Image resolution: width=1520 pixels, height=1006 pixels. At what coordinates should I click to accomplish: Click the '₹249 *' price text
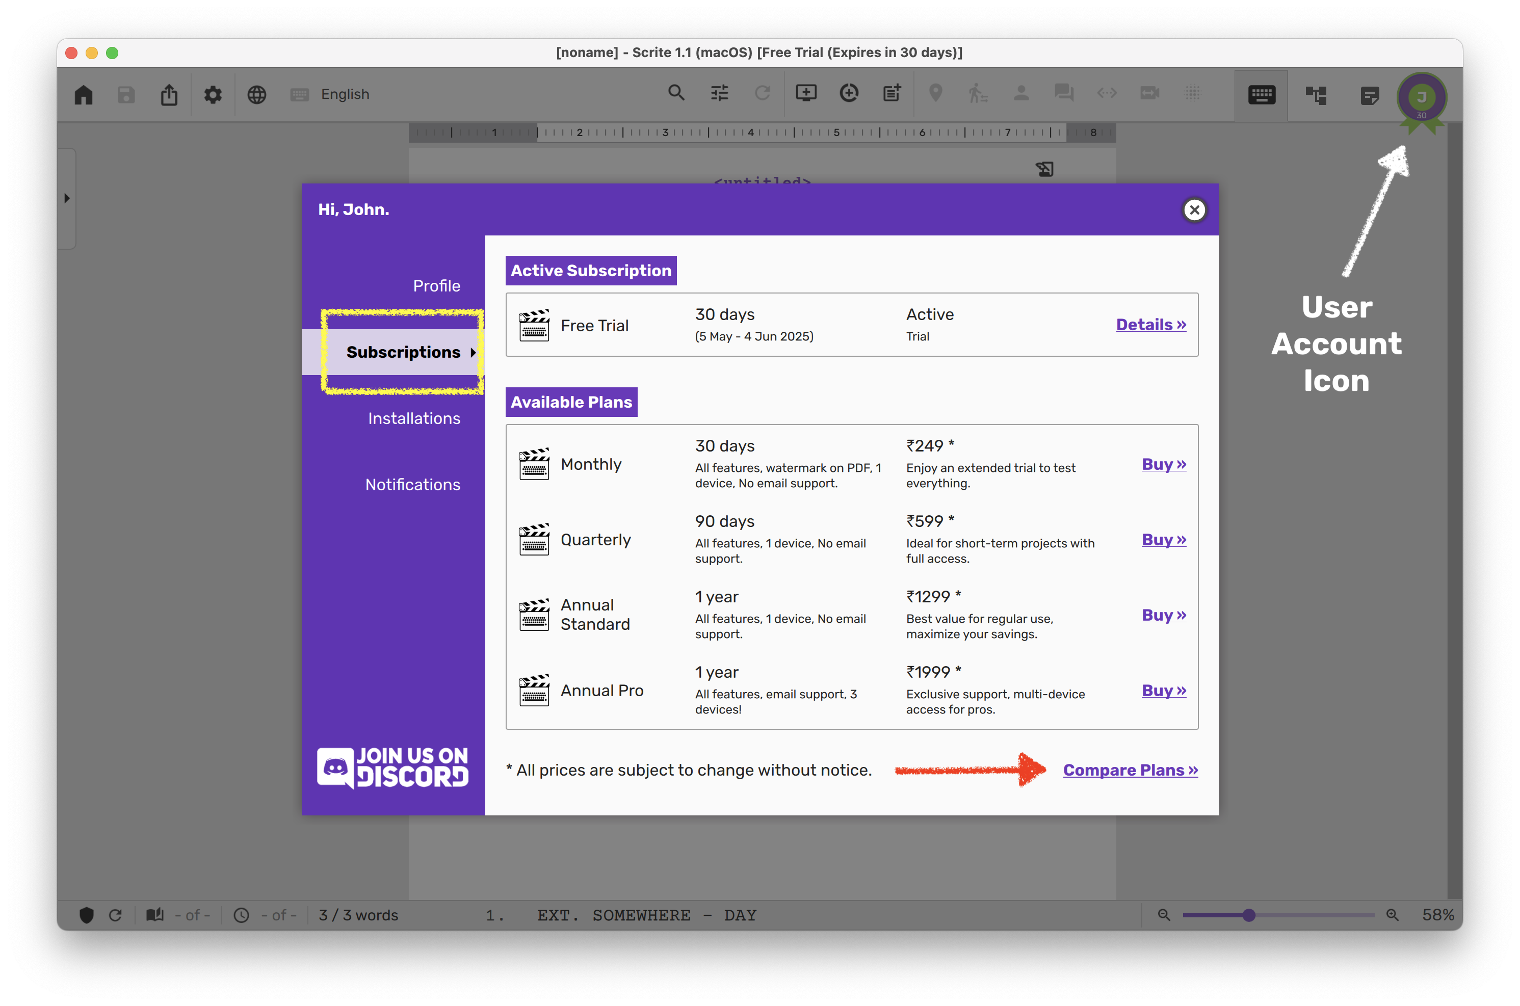pos(930,445)
